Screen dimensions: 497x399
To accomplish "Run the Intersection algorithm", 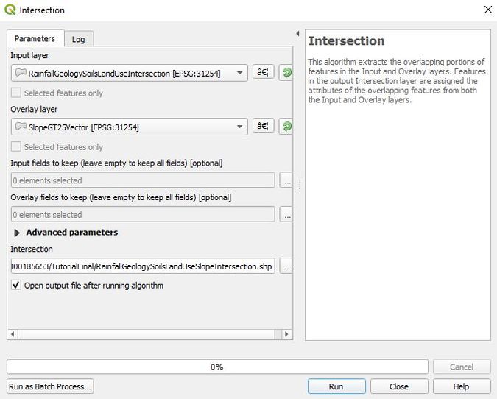I will click(x=336, y=386).
